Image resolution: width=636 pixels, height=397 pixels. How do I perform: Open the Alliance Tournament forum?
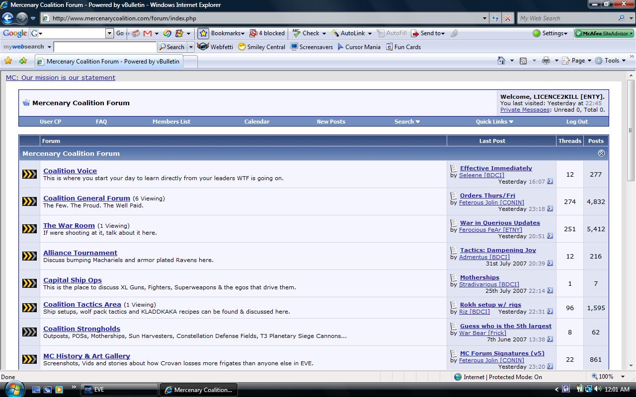pos(80,253)
